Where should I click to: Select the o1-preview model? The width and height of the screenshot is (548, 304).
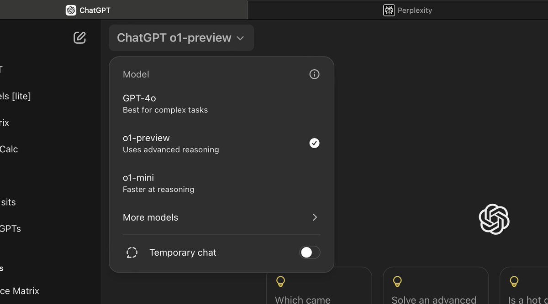point(221,143)
